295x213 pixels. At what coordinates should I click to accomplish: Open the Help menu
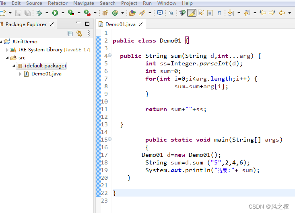coord(187,3)
